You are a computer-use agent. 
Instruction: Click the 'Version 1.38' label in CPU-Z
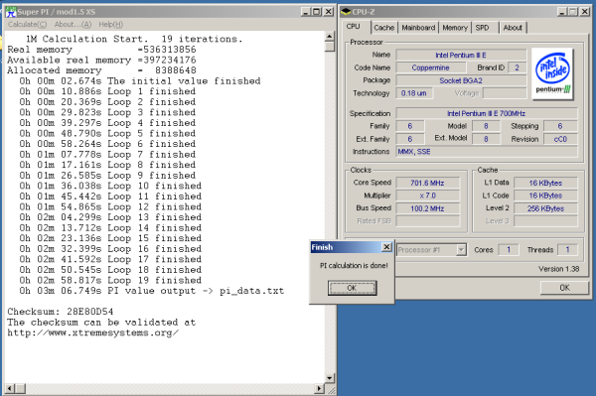(x=558, y=269)
